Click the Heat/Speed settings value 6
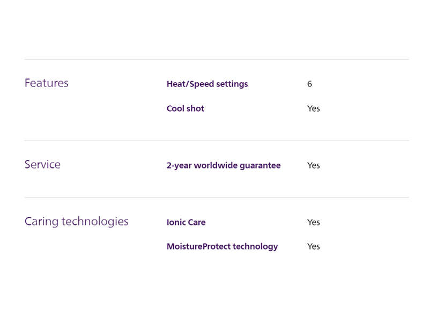This screenshot has height=322, width=429. 309,84
